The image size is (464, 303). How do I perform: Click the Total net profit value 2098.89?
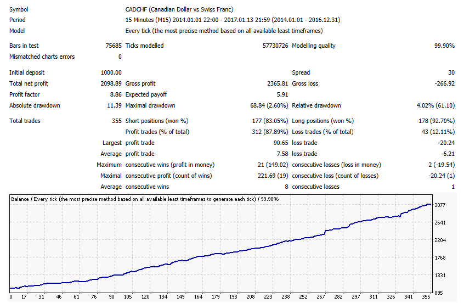click(x=111, y=83)
